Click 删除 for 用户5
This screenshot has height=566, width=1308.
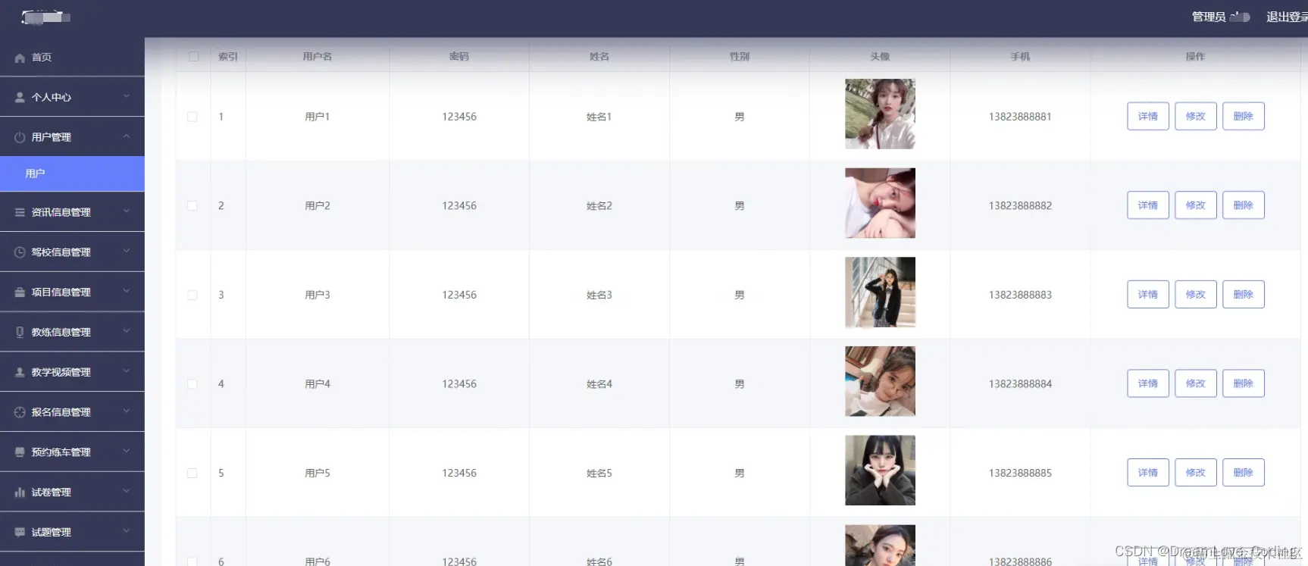(x=1244, y=473)
